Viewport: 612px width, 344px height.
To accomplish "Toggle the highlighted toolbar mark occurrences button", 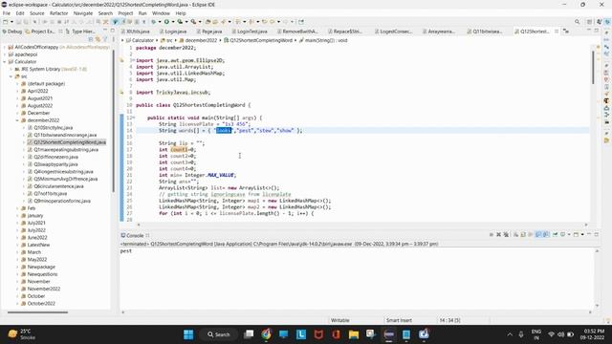I will point(115,21).
